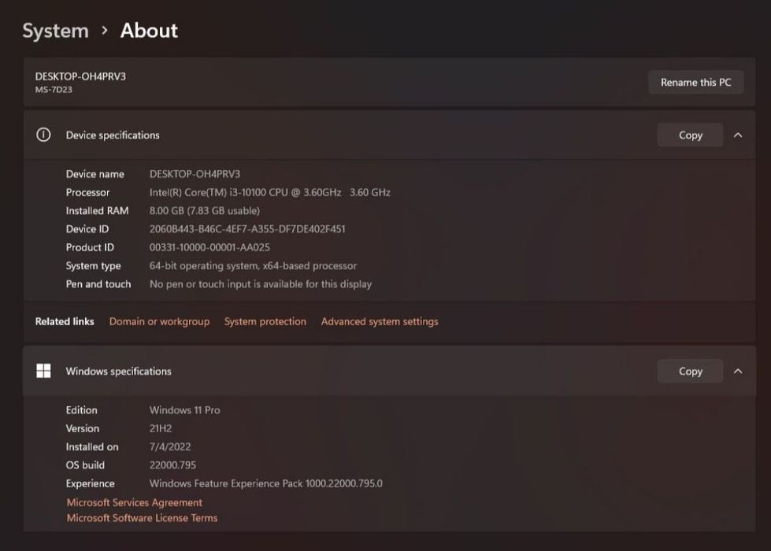Click the Windows specifications heading
The image size is (771, 551).
click(118, 371)
